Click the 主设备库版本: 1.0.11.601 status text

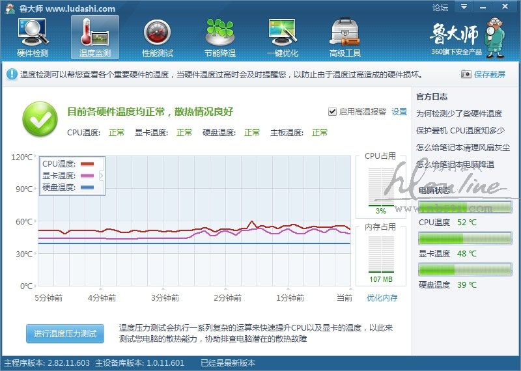tap(139, 363)
